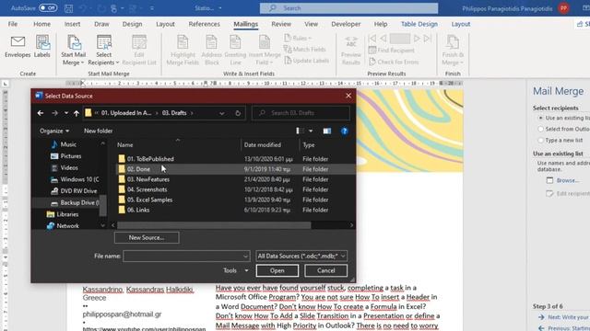This screenshot has width=590, height=331.
Task: Open Start Mail Merge menu
Action: coord(74,51)
